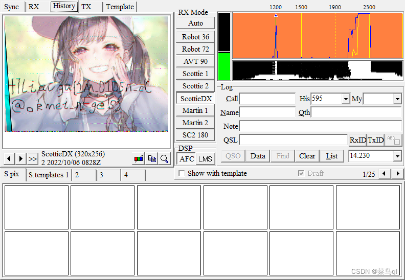The image size is (405, 280).
Task: Open the S.templates 1 tab
Action: 49,175
